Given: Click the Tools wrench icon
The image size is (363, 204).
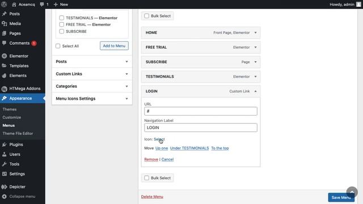Looking at the screenshot, I should click(x=4, y=164).
